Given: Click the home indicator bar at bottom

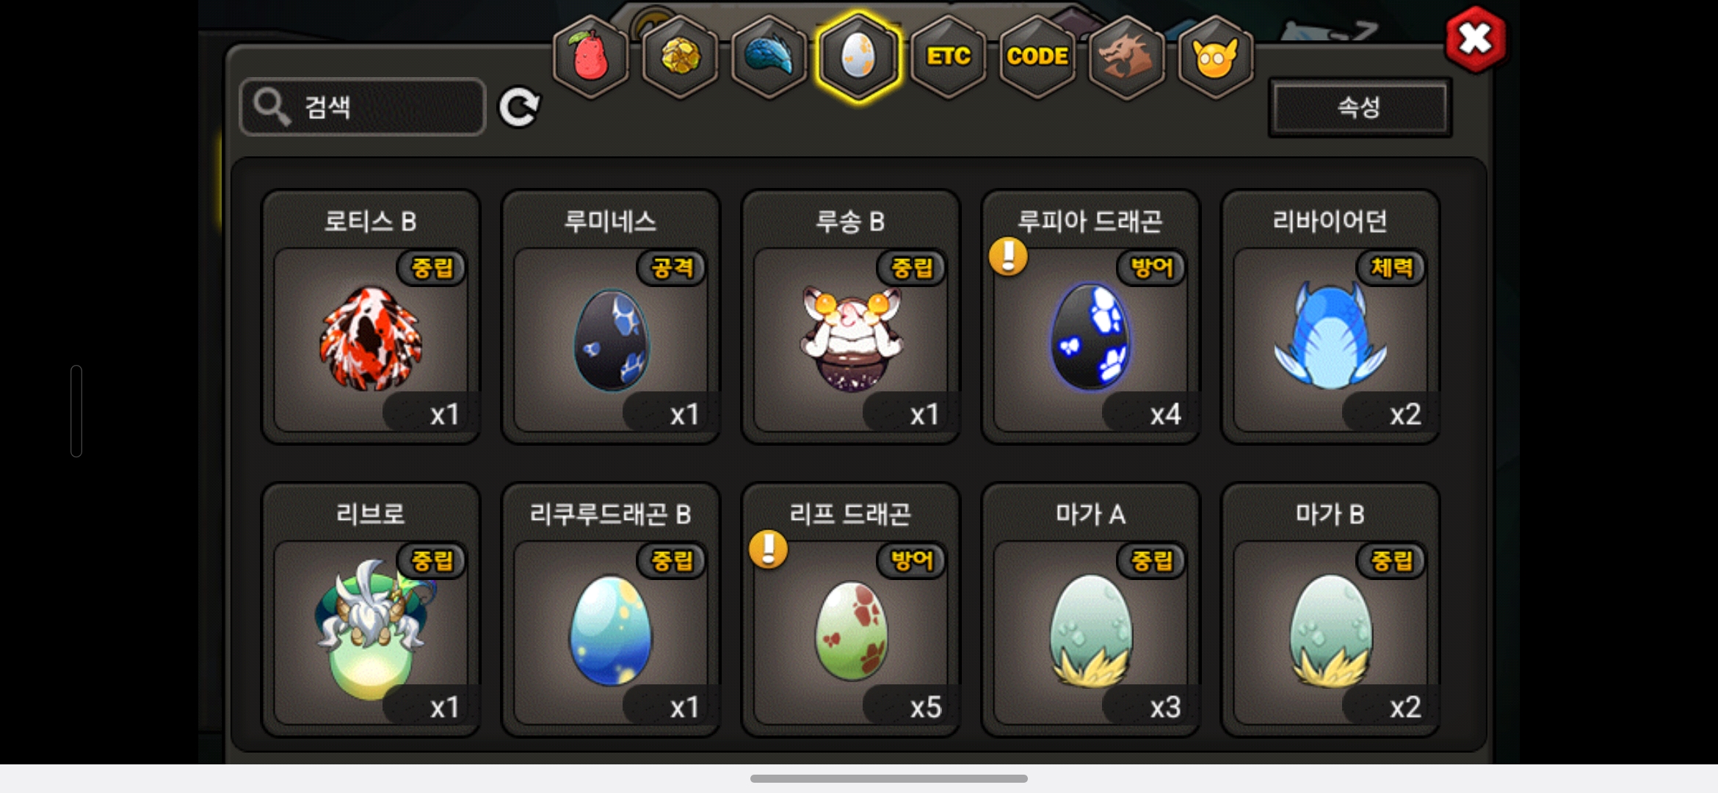Looking at the screenshot, I should pos(888,778).
